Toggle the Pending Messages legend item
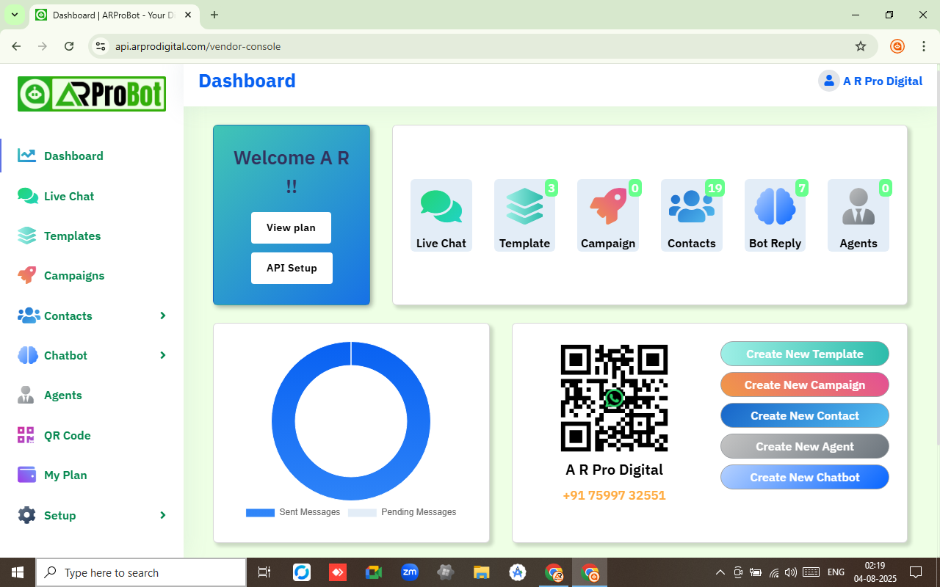940x587 pixels. click(x=402, y=512)
